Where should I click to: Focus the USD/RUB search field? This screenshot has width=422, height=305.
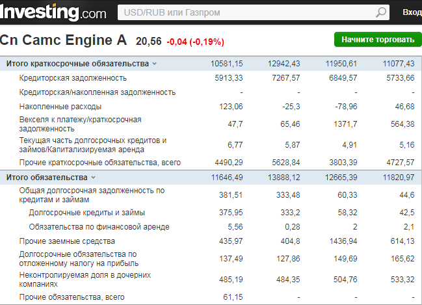[253, 12]
